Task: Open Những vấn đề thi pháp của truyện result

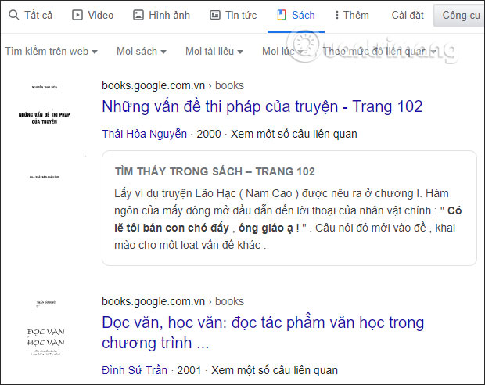Action: pos(262,106)
